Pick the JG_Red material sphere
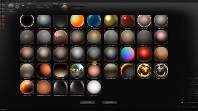 click(127, 21)
